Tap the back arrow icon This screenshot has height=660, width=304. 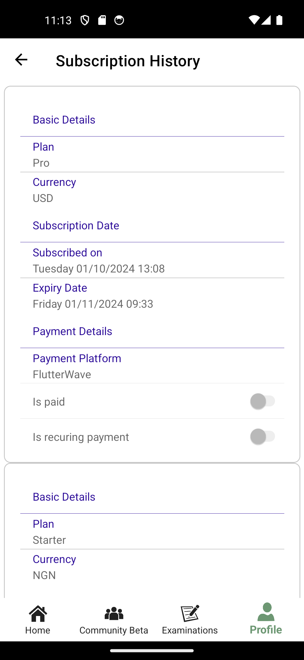tap(21, 60)
